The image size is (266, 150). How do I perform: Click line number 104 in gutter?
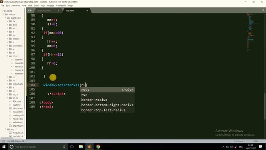click(x=32, y=85)
